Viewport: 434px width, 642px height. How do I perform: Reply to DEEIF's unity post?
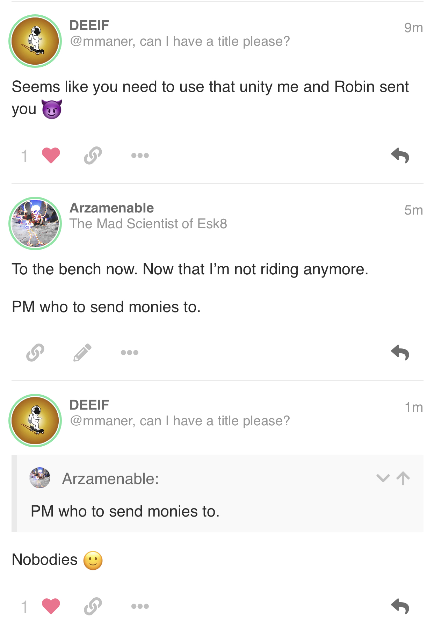pos(400,156)
